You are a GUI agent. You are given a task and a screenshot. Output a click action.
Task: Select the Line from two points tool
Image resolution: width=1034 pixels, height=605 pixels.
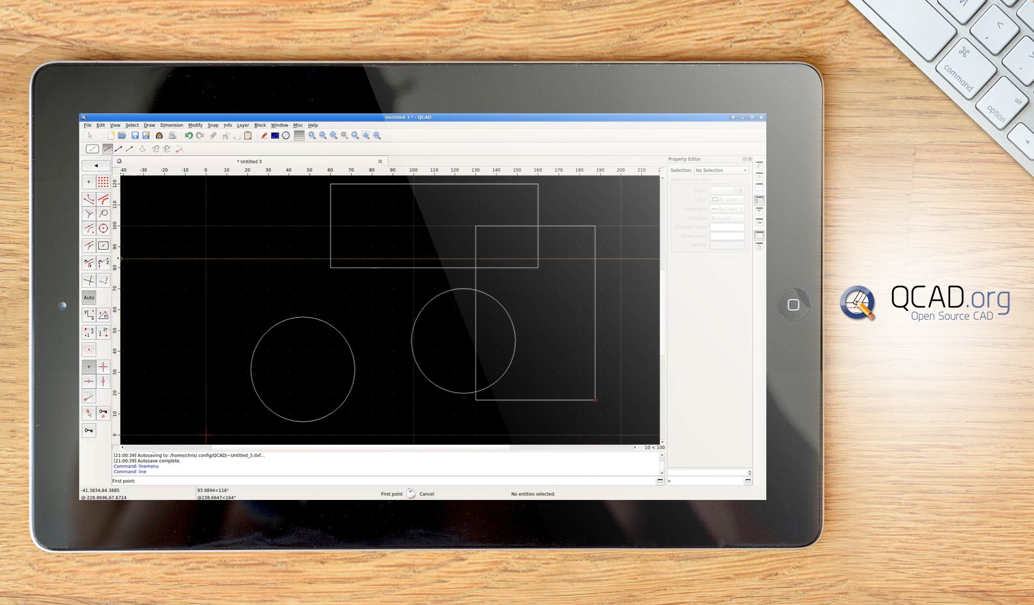[107, 149]
